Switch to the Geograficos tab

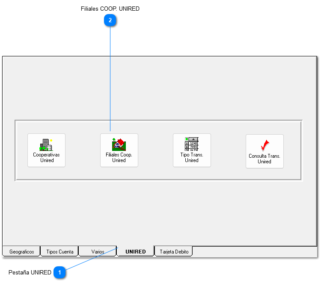pos(21,252)
